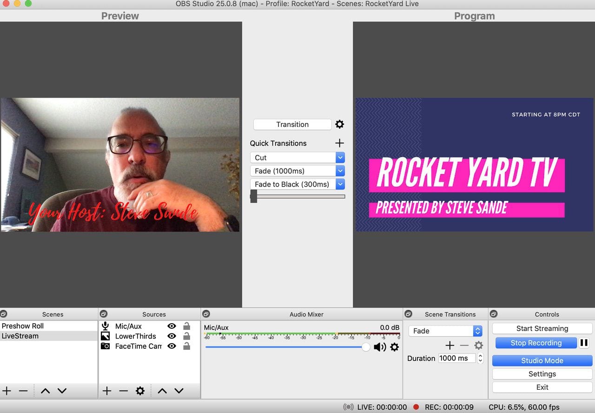
Task: Expand the Cut quick transition dropdown
Action: pyautogui.click(x=340, y=158)
